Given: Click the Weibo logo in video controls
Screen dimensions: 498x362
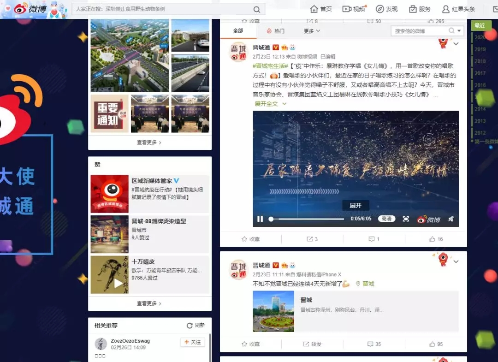Looking at the screenshot, I should click(x=429, y=219).
